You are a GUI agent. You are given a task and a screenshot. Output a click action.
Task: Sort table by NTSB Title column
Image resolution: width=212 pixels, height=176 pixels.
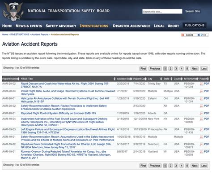(x=68, y=79)
